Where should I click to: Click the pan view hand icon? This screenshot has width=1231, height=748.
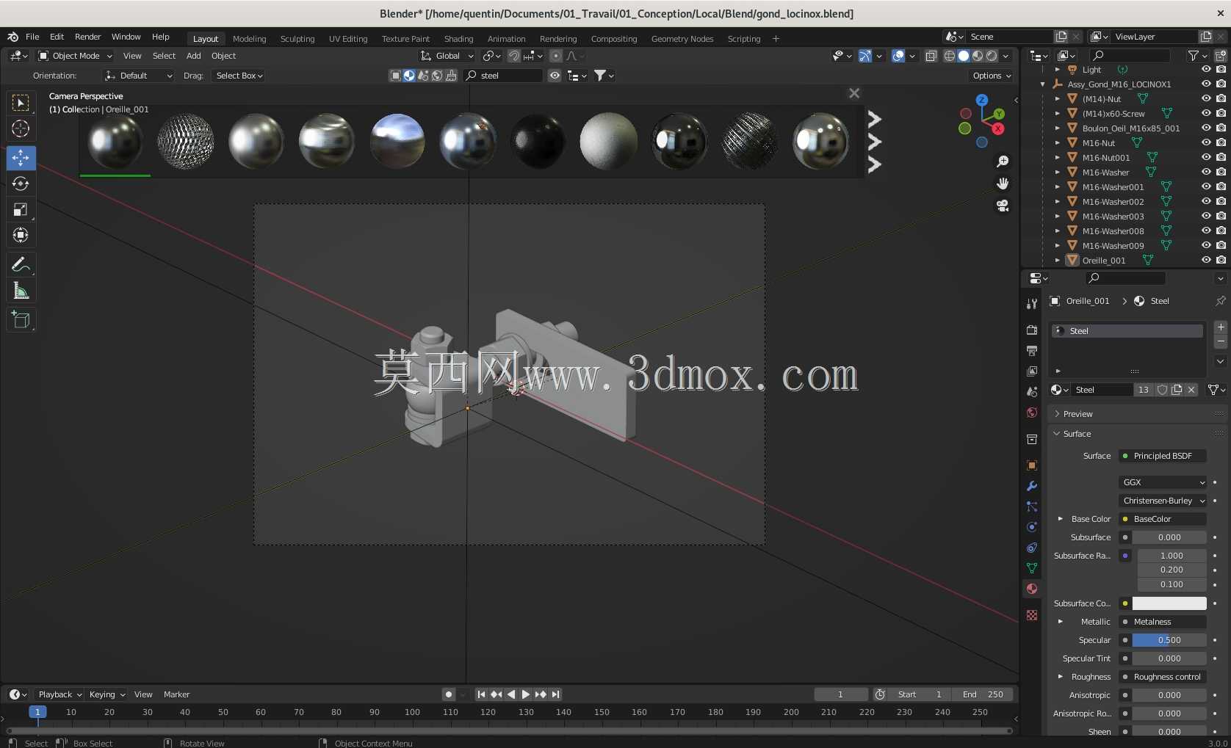(x=1003, y=184)
